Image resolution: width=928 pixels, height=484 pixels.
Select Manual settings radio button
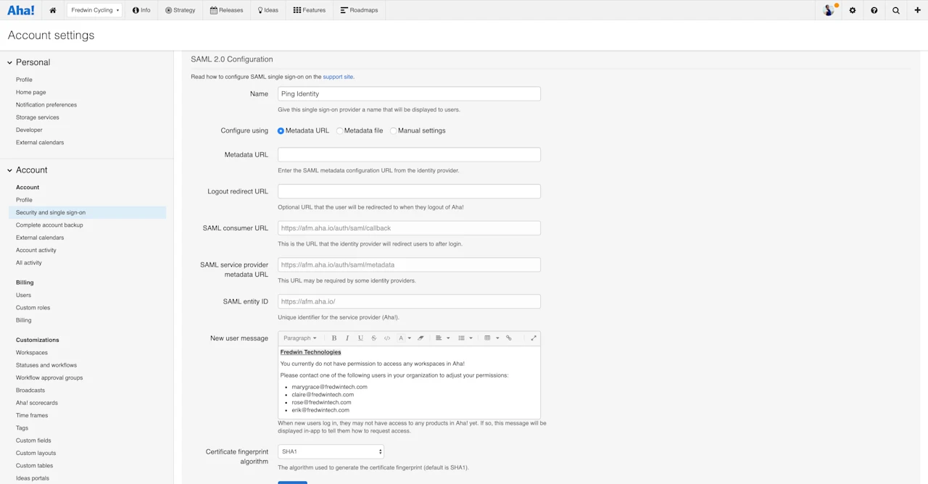[393, 131]
